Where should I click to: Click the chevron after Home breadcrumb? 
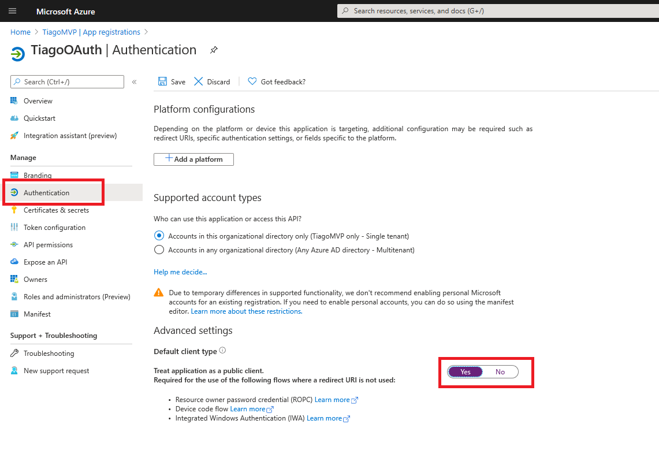point(36,32)
